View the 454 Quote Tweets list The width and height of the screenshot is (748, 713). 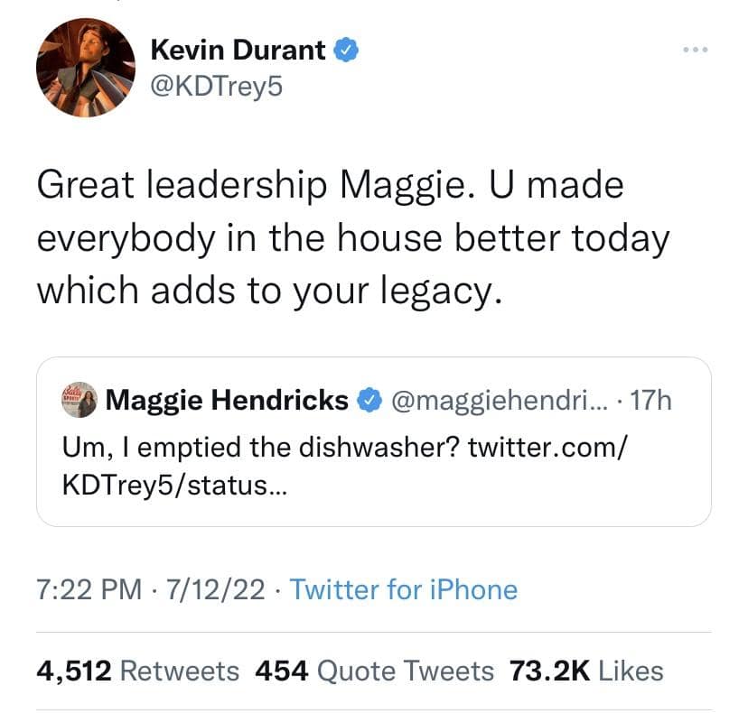[375, 671]
